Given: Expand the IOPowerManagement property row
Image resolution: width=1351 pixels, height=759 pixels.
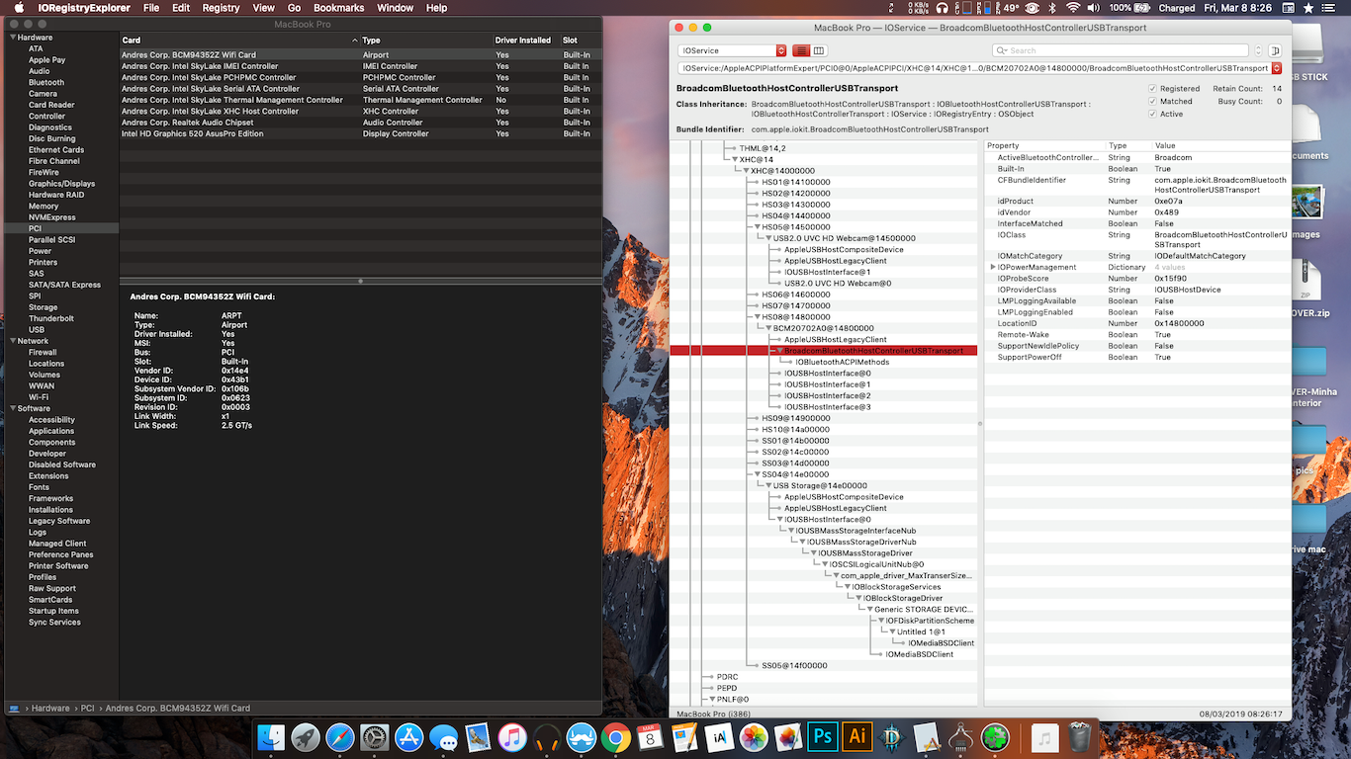Looking at the screenshot, I should (993, 268).
